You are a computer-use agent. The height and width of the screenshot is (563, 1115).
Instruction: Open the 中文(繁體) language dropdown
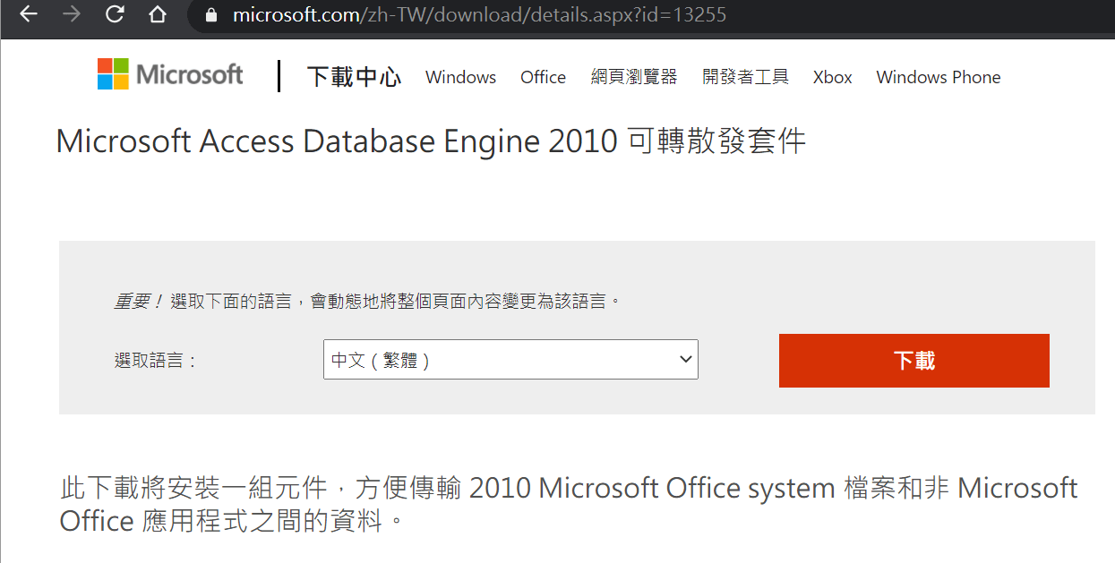[x=510, y=360]
